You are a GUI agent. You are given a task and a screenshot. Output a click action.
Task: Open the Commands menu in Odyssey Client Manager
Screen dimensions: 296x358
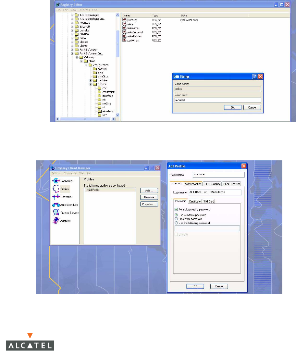[70, 174]
